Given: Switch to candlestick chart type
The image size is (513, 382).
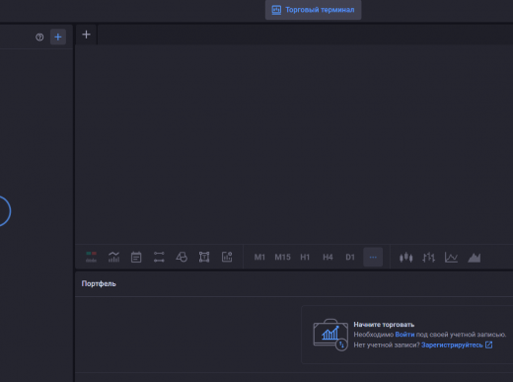Looking at the screenshot, I should point(405,258).
